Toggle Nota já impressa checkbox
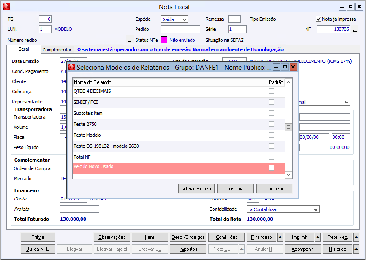This screenshot has width=366, height=260. [318, 19]
